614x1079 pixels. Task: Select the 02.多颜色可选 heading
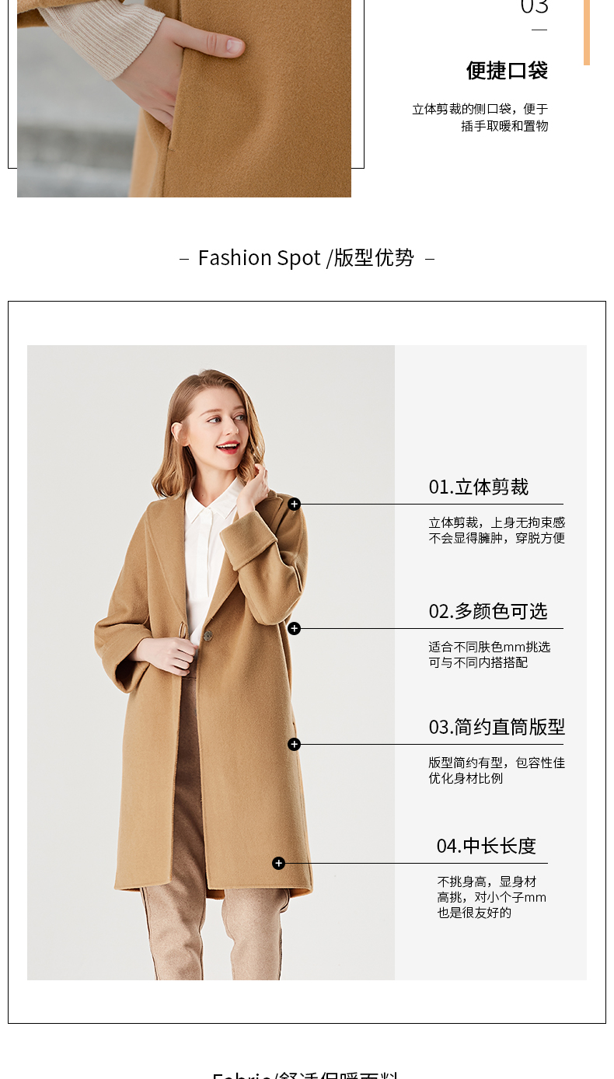(488, 612)
